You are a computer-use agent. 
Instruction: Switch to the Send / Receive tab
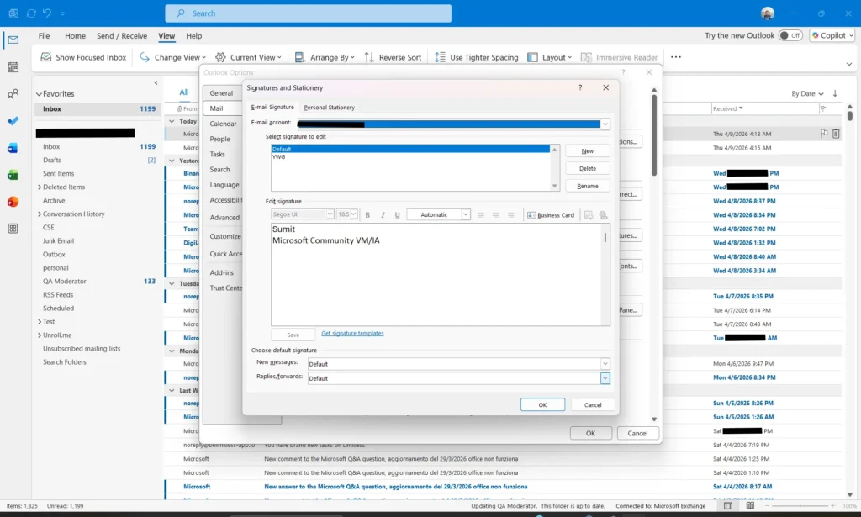(122, 35)
